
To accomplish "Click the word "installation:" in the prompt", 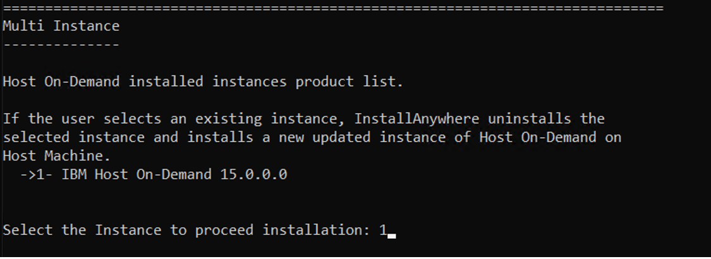I will tap(316, 230).
